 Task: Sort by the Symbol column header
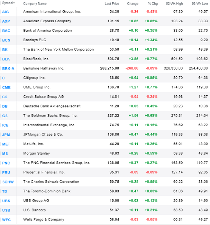(8, 3)
